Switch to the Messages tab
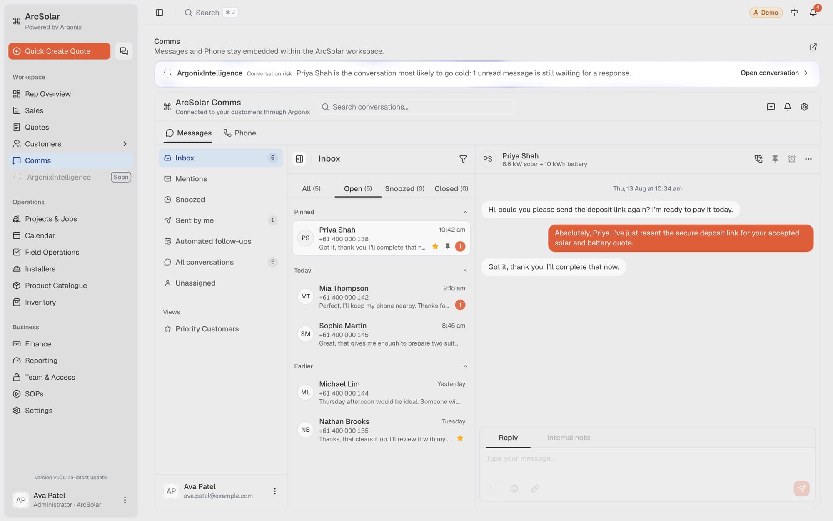This screenshot has width=833, height=521. 188,133
